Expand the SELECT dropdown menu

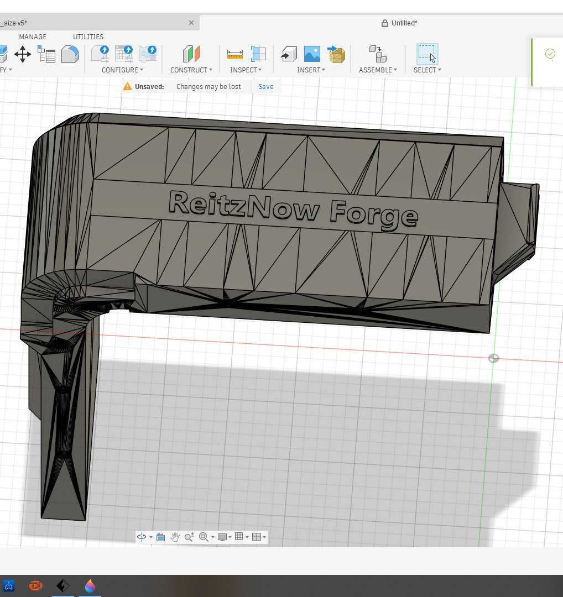click(428, 70)
